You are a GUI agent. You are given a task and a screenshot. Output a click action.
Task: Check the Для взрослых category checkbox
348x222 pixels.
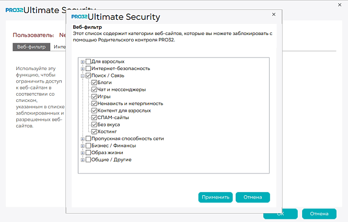pyautogui.click(x=88, y=62)
